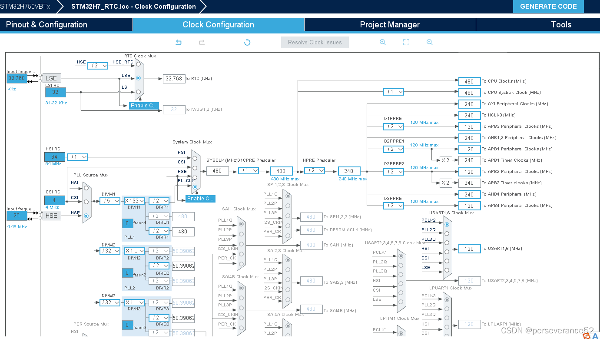The height and width of the screenshot is (339, 600).
Task: Open the D3PPRE /2 dropdown
Action: (394, 206)
